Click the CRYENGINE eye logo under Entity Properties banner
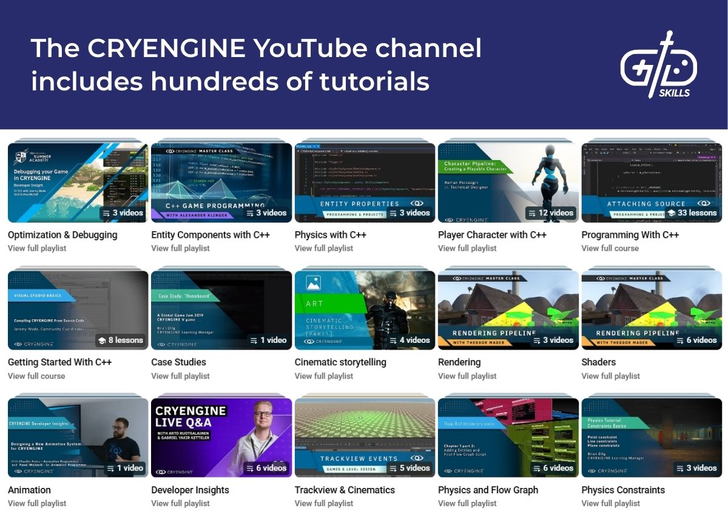The image size is (728, 514). coord(417,203)
